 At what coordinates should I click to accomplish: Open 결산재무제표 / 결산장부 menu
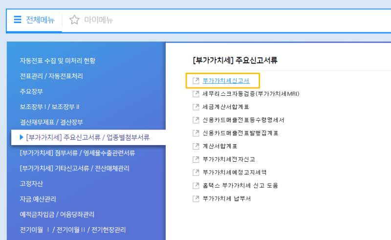click(51, 122)
